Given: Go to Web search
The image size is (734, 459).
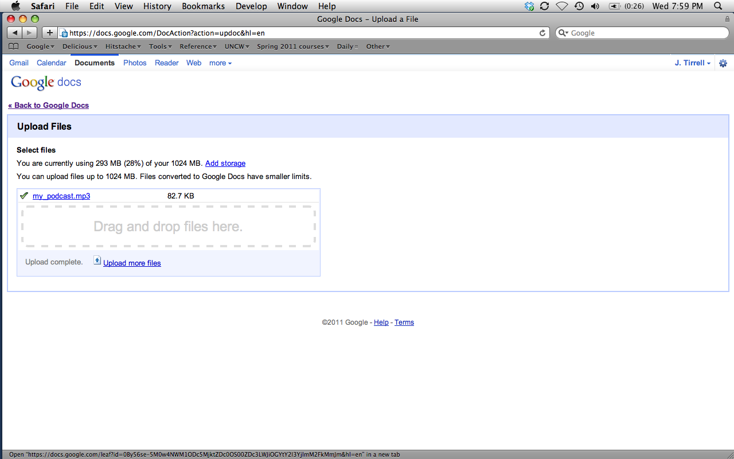Looking at the screenshot, I should (194, 63).
